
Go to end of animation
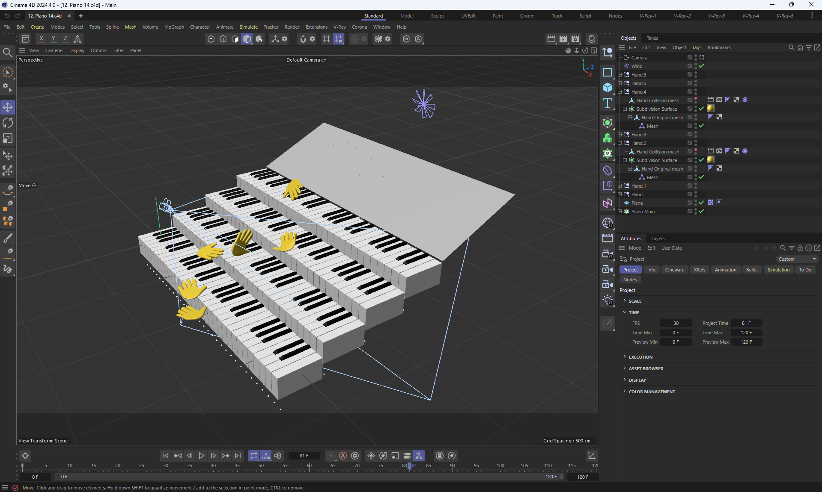pyautogui.click(x=238, y=456)
